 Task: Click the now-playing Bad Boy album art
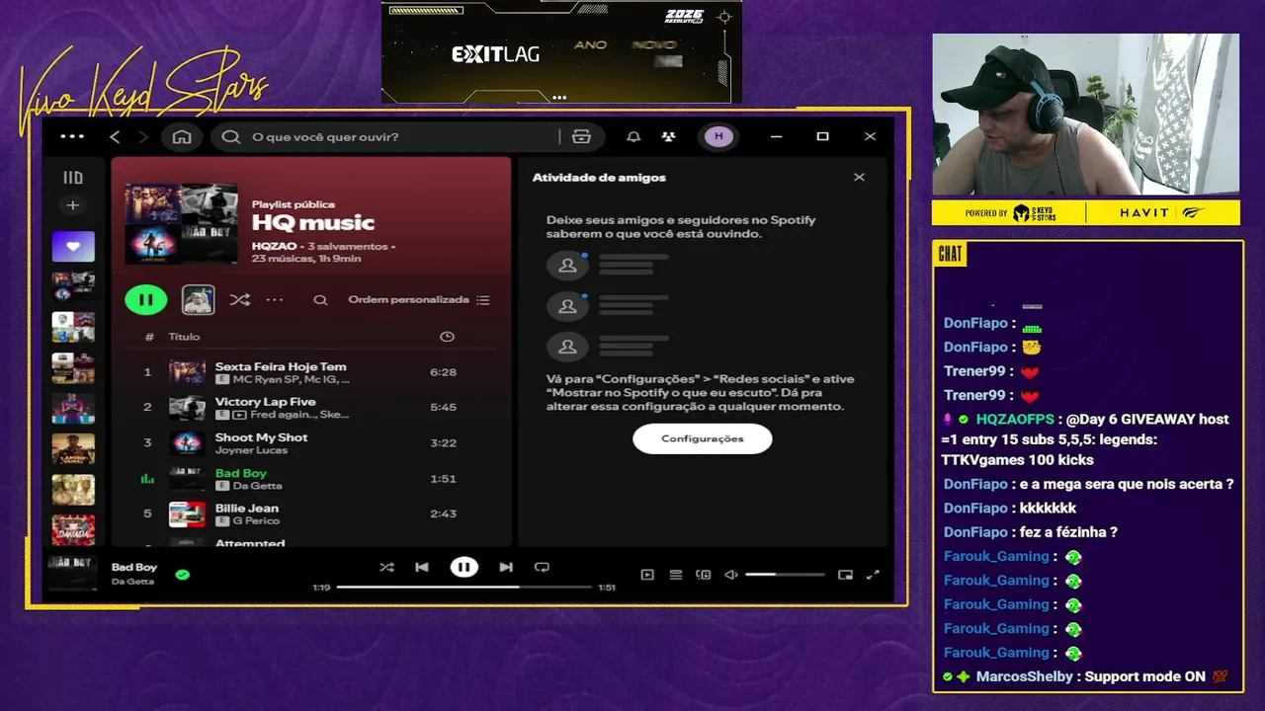[72, 573]
